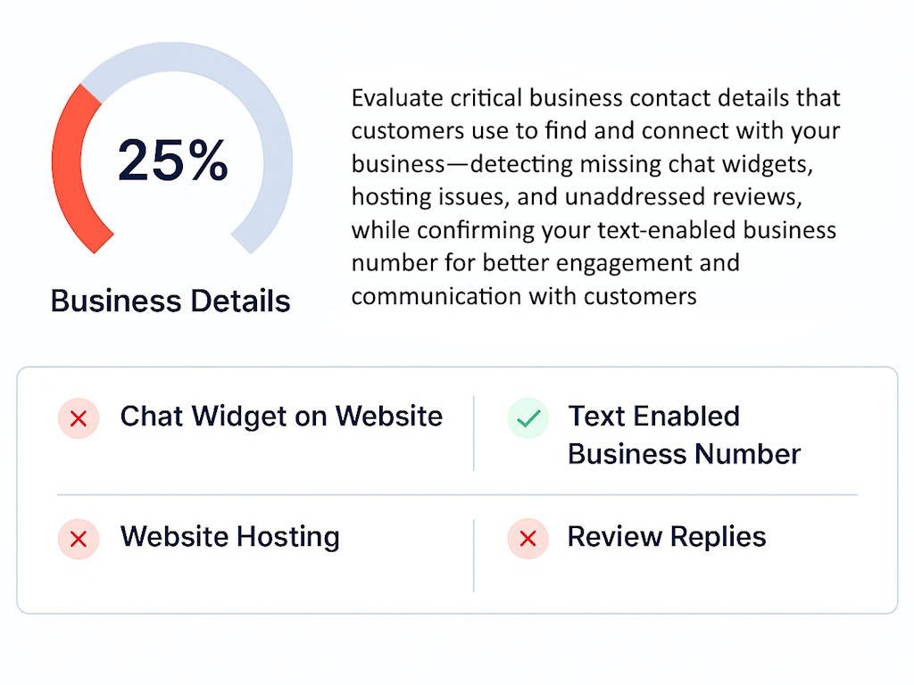Click the vertical divider next to Website Hosting

coord(474,555)
